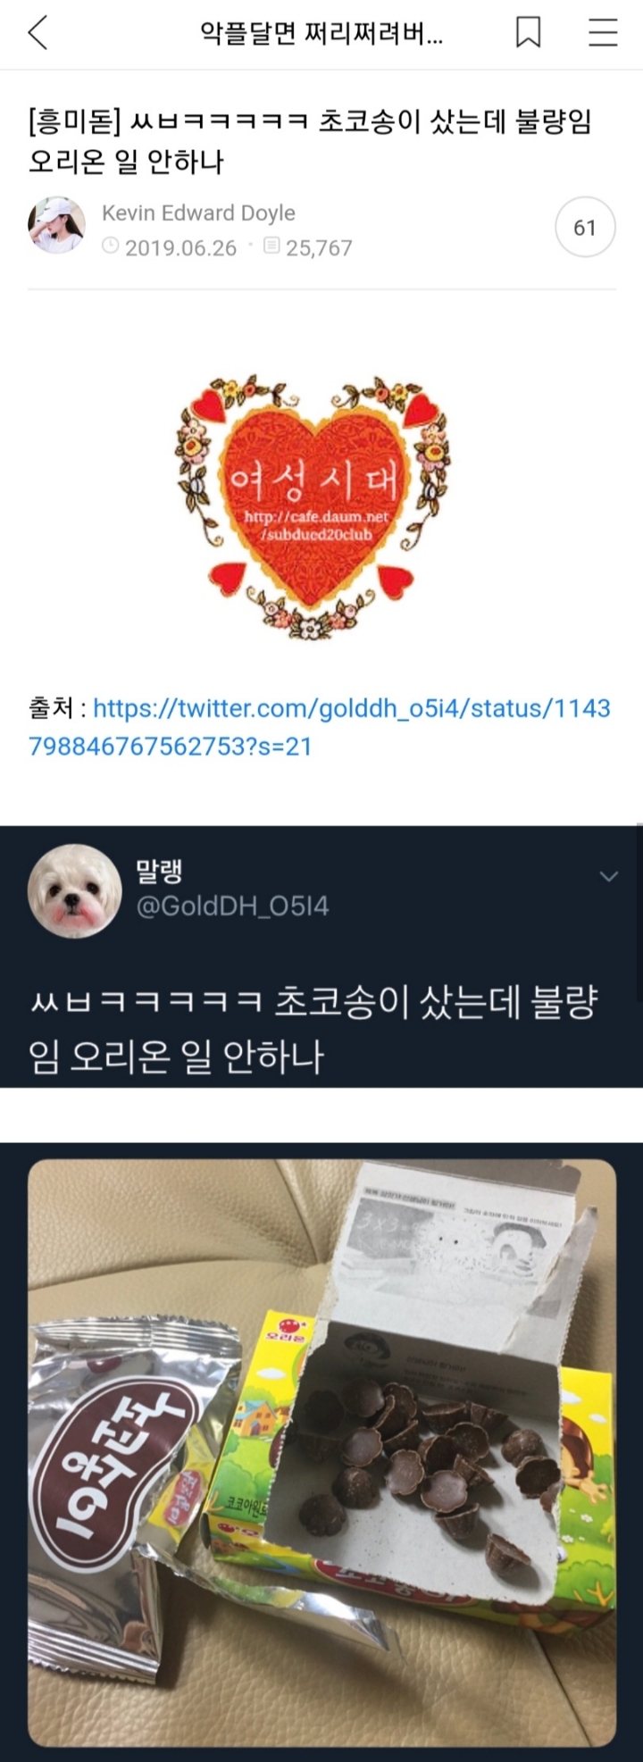Viewport: 643px width, 1762px height.
Task: Open the @GoldDH_O5I4 handle
Action: pyautogui.click(x=232, y=906)
